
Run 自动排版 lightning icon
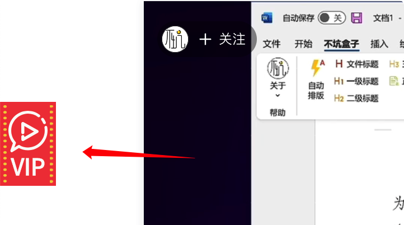pos(317,68)
